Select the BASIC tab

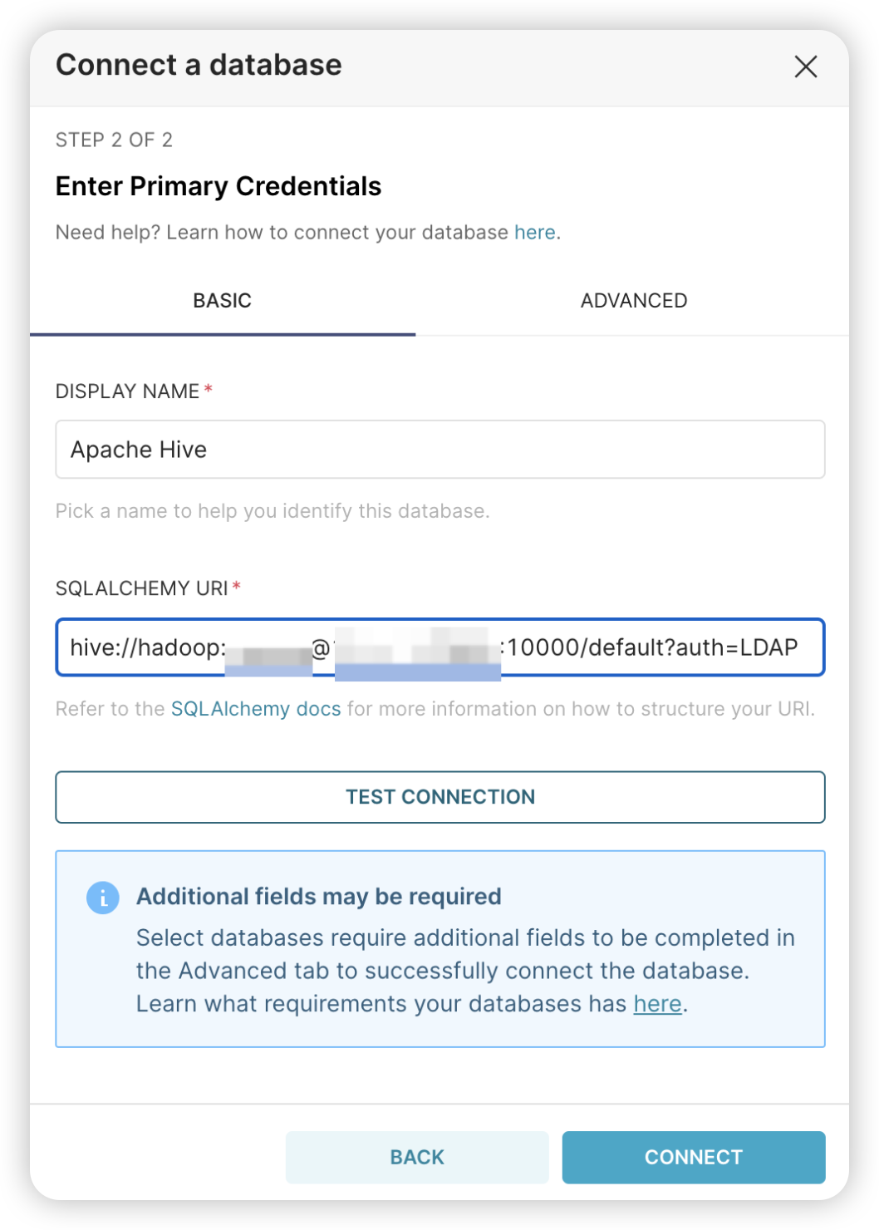click(x=222, y=301)
